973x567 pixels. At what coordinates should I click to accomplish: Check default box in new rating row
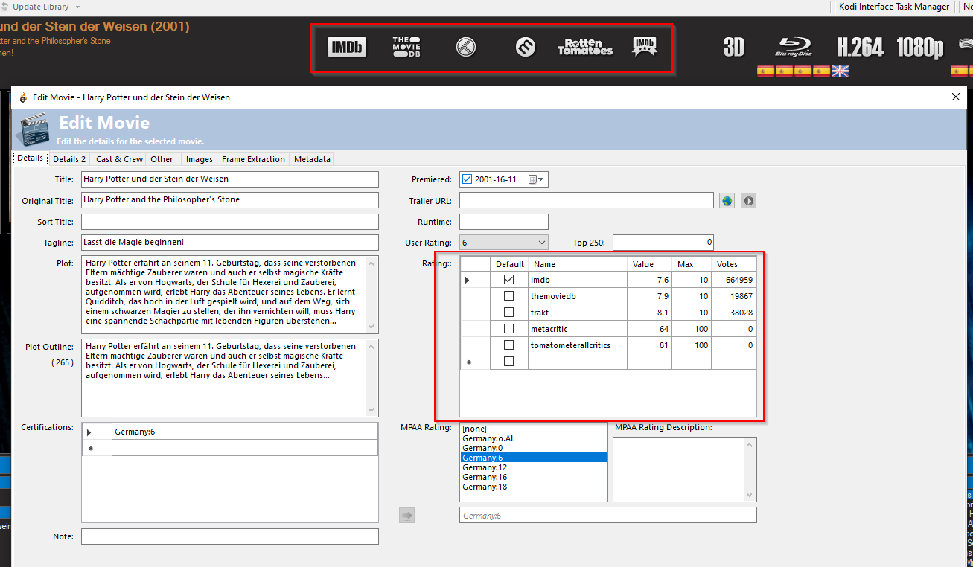508,362
